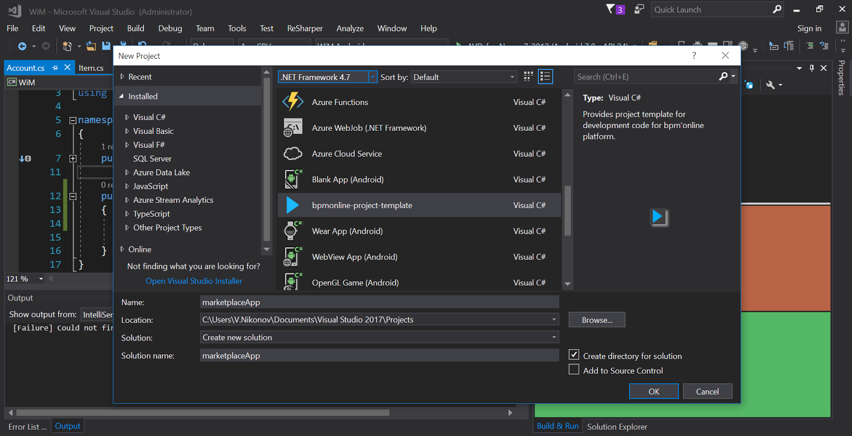Click the auto-hide pin icon on right panel
This screenshot has width=852, height=436.
click(x=811, y=68)
